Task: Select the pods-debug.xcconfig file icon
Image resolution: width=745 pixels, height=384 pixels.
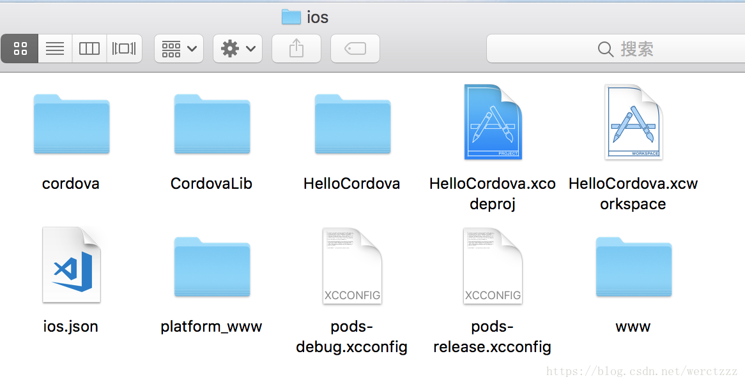Action: tap(353, 265)
